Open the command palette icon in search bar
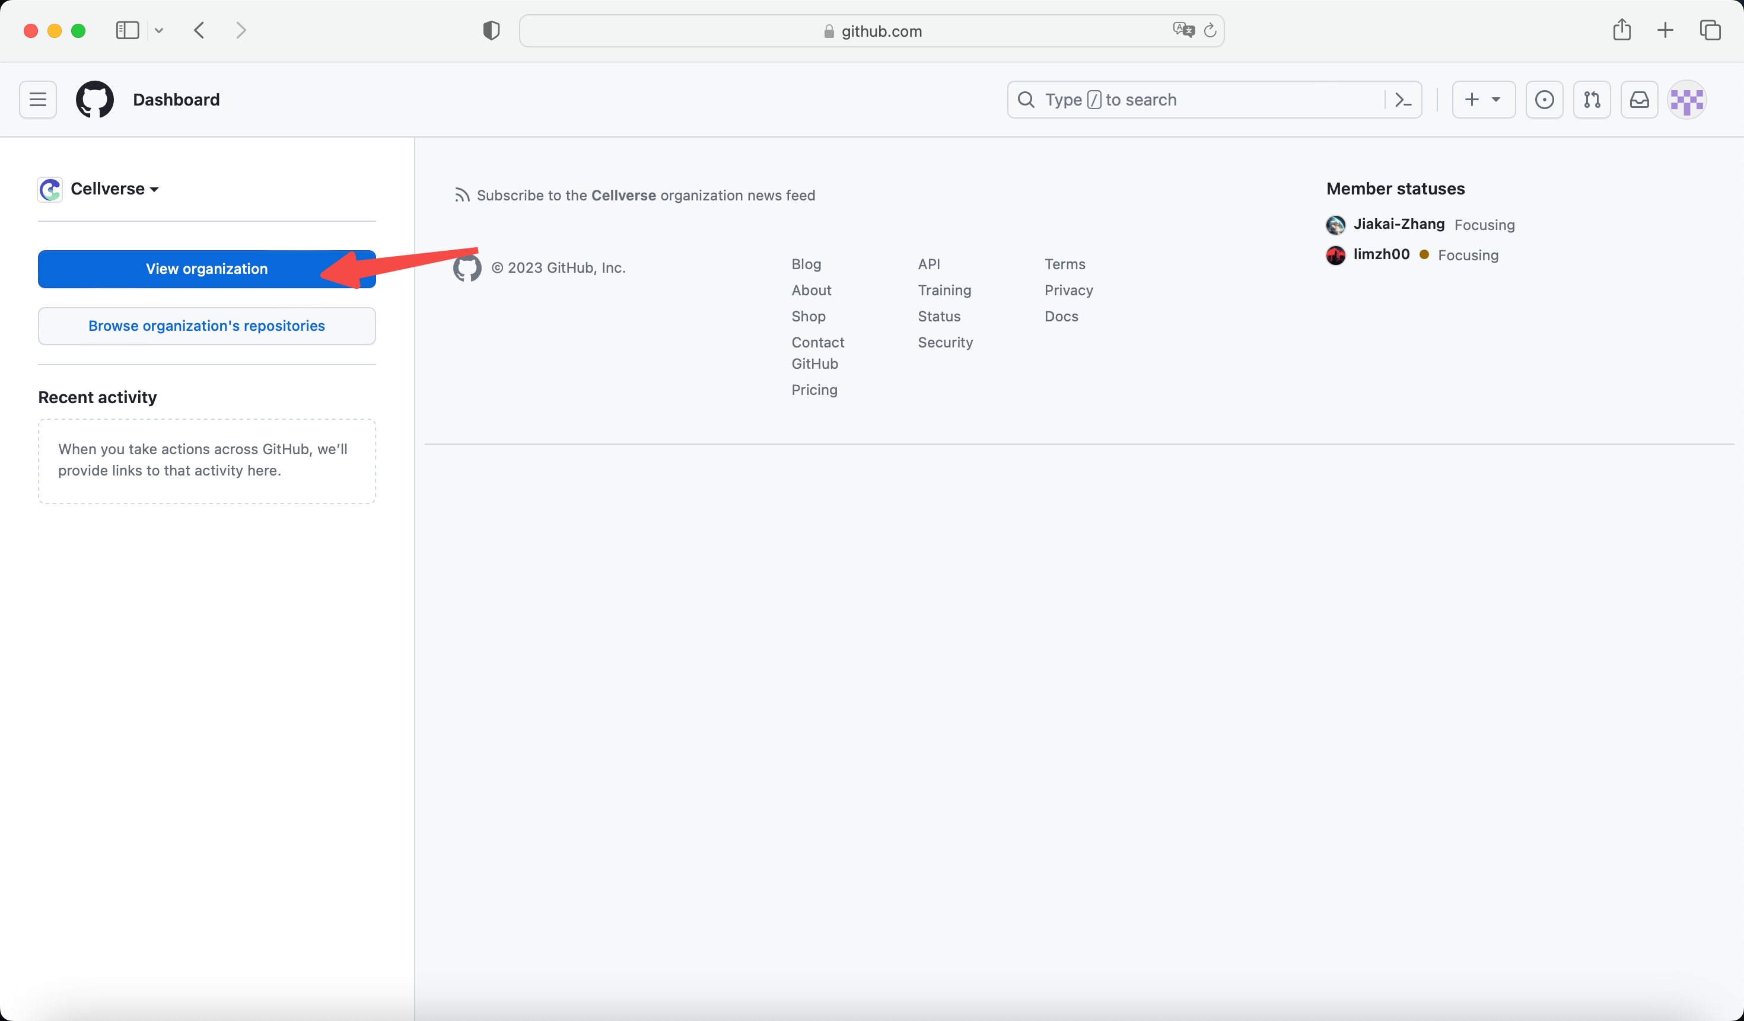 [x=1403, y=100]
